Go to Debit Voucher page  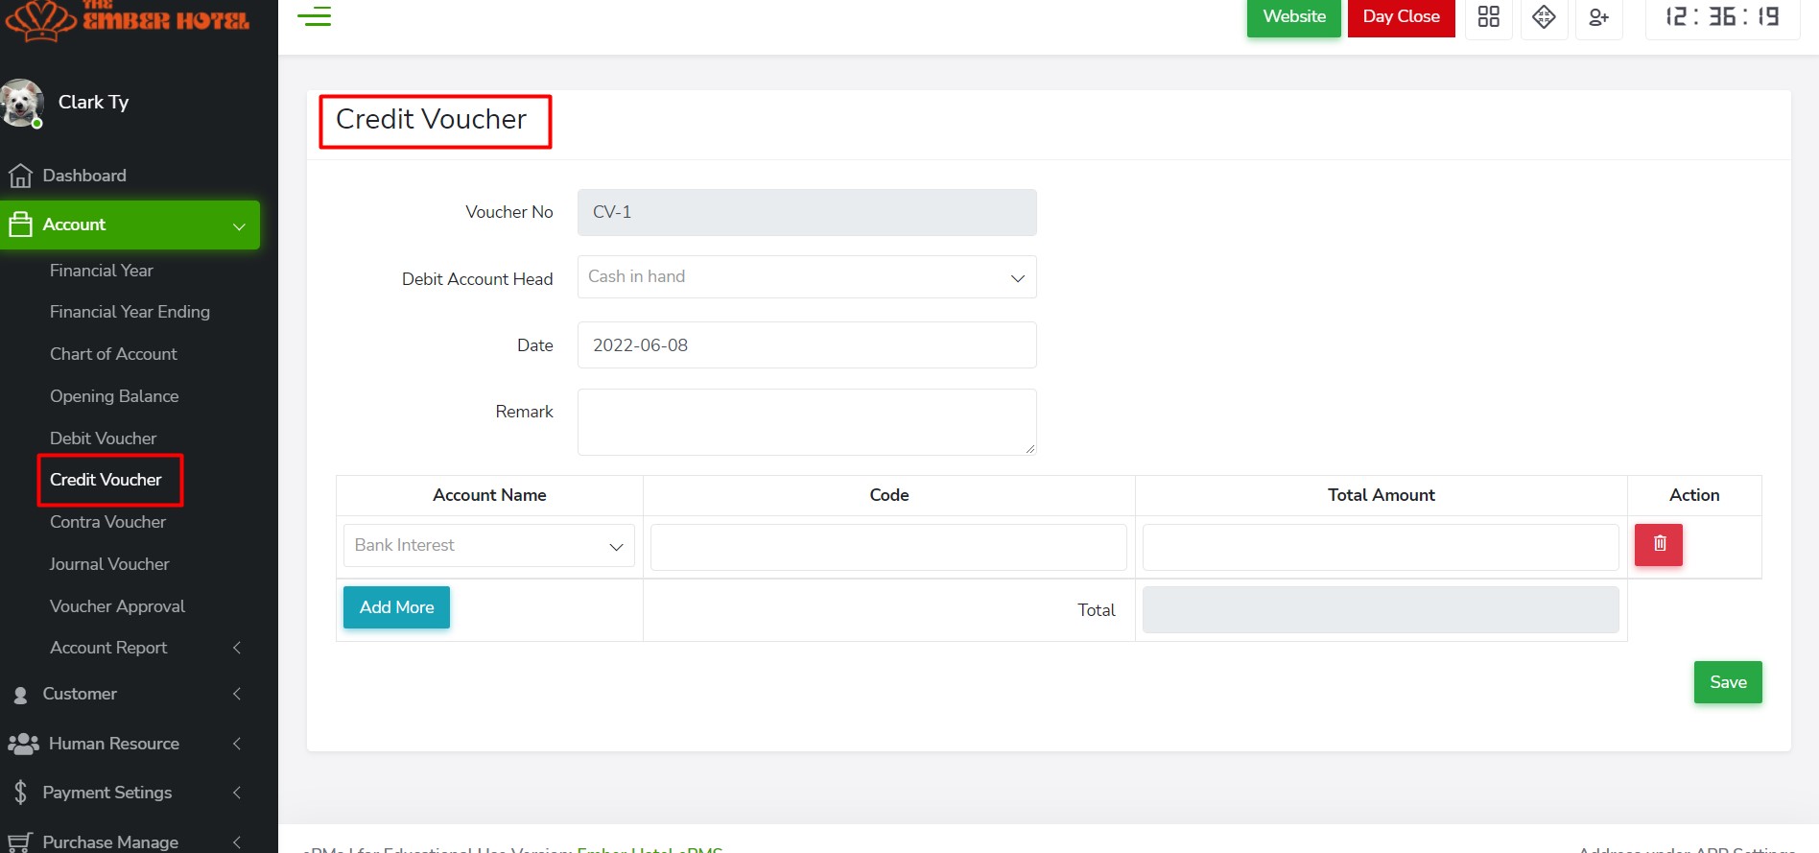pos(103,438)
